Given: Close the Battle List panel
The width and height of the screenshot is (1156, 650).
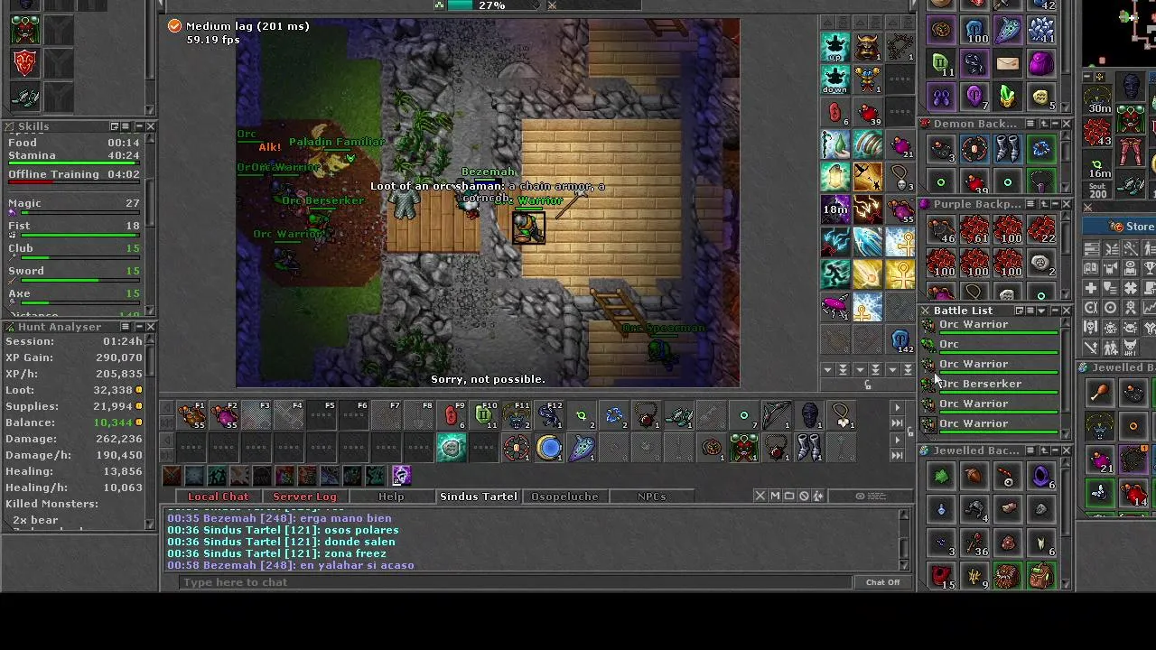Looking at the screenshot, I should tap(1067, 311).
